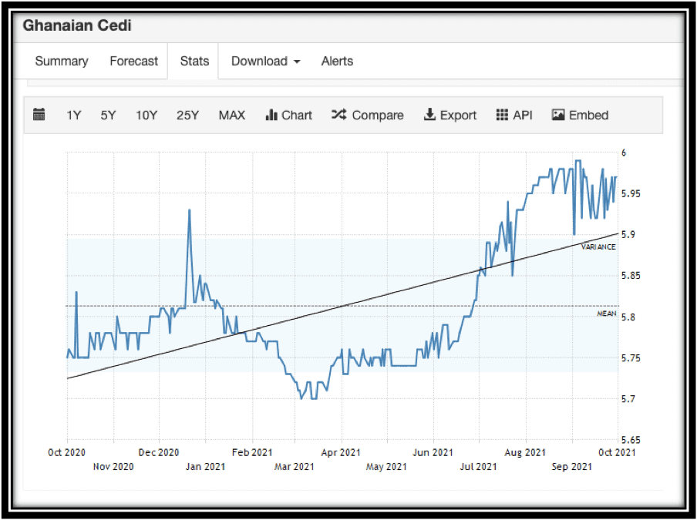Click the Oct 2021 axis label
Screen dimensions: 697x520
[617, 452]
